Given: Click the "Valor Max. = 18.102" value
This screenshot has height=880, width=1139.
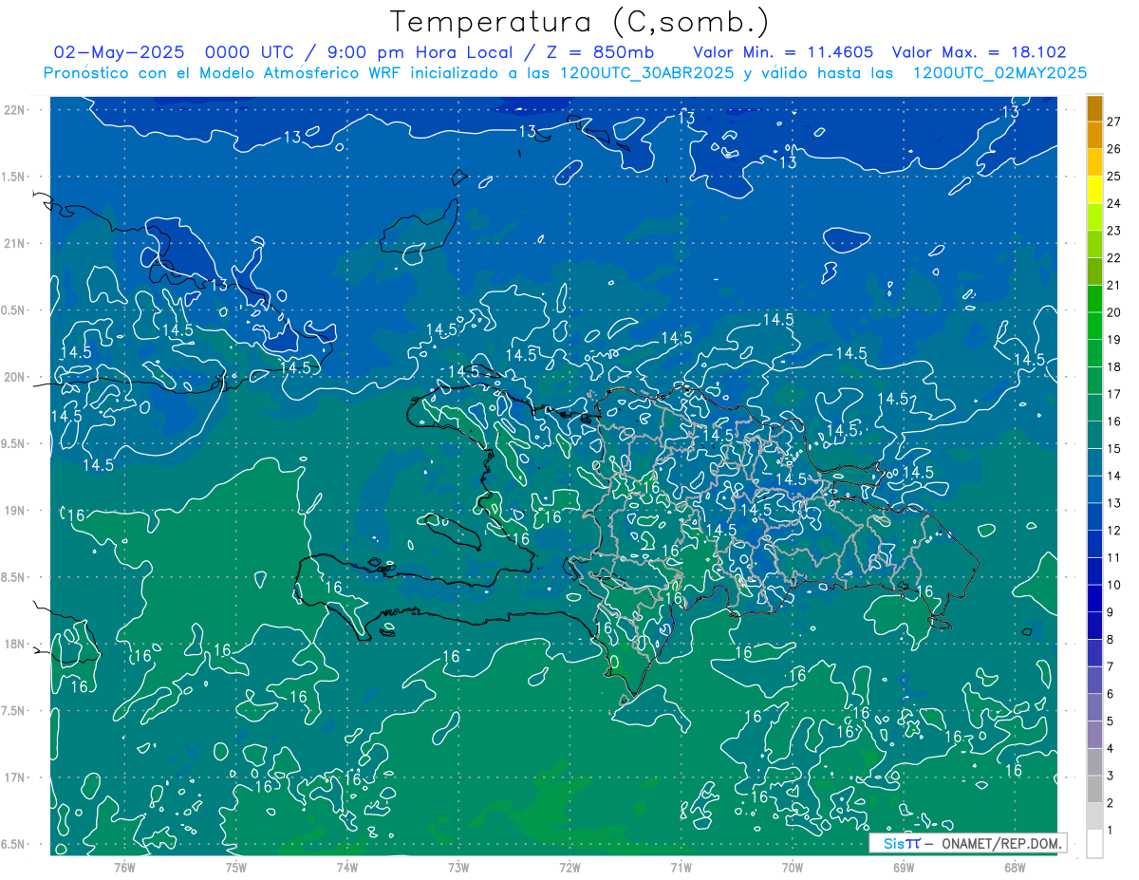Looking at the screenshot, I should pyautogui.click(x=980, y=53).
